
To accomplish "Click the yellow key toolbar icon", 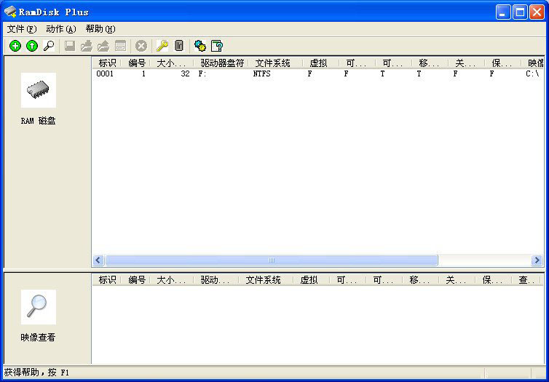I will [x=162, y=46].
